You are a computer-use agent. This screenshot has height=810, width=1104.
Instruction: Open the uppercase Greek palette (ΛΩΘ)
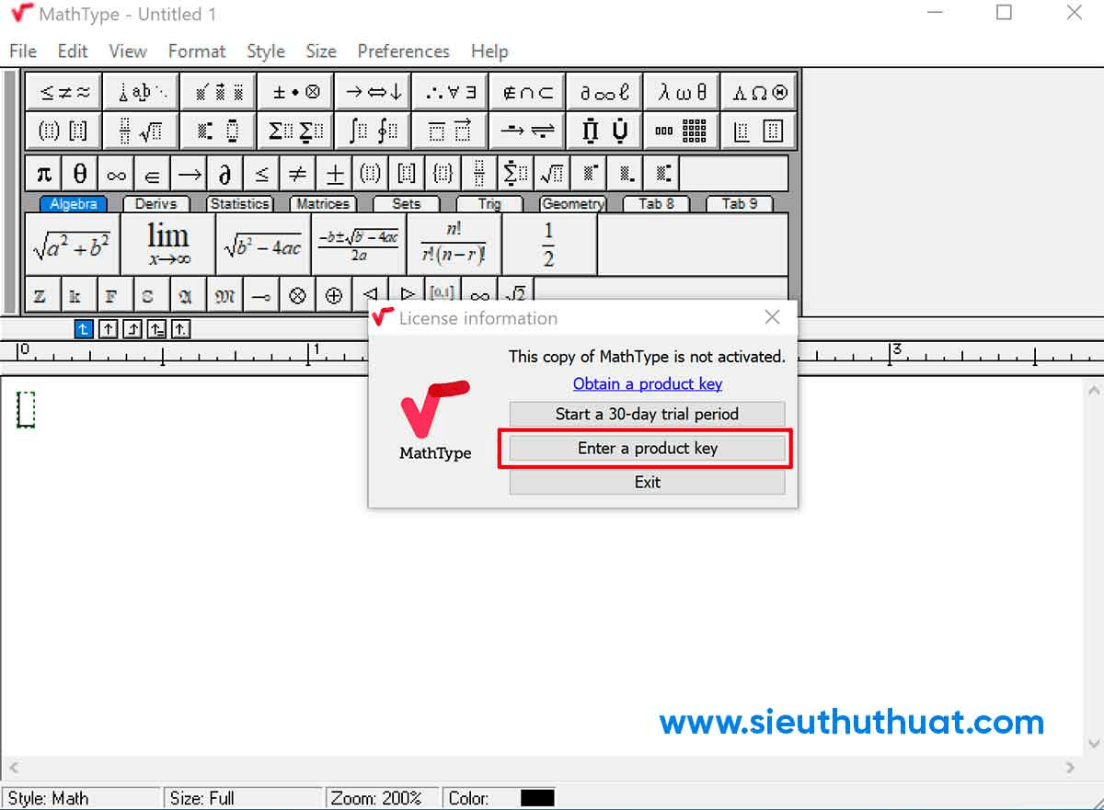[759, 92]
